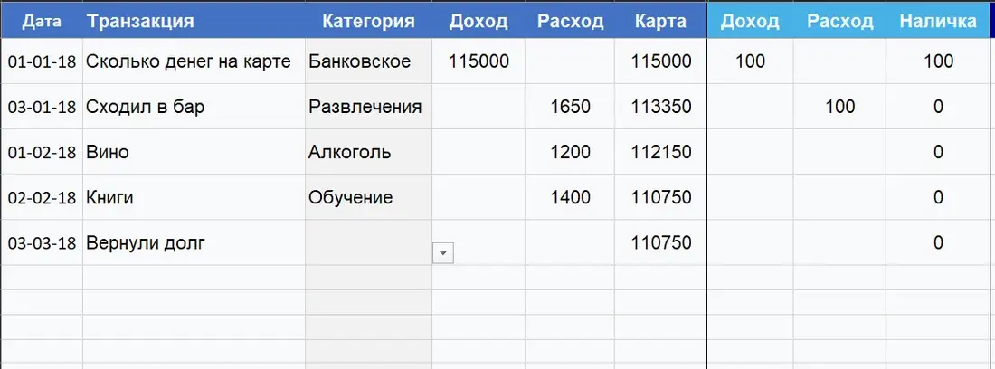The image size is (995, 369).
Task: Select the Вино transaction cell
Action: coord(194,152)
